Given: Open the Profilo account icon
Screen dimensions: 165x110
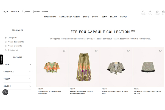Looking at the screenshot, I should coord(150,12).
